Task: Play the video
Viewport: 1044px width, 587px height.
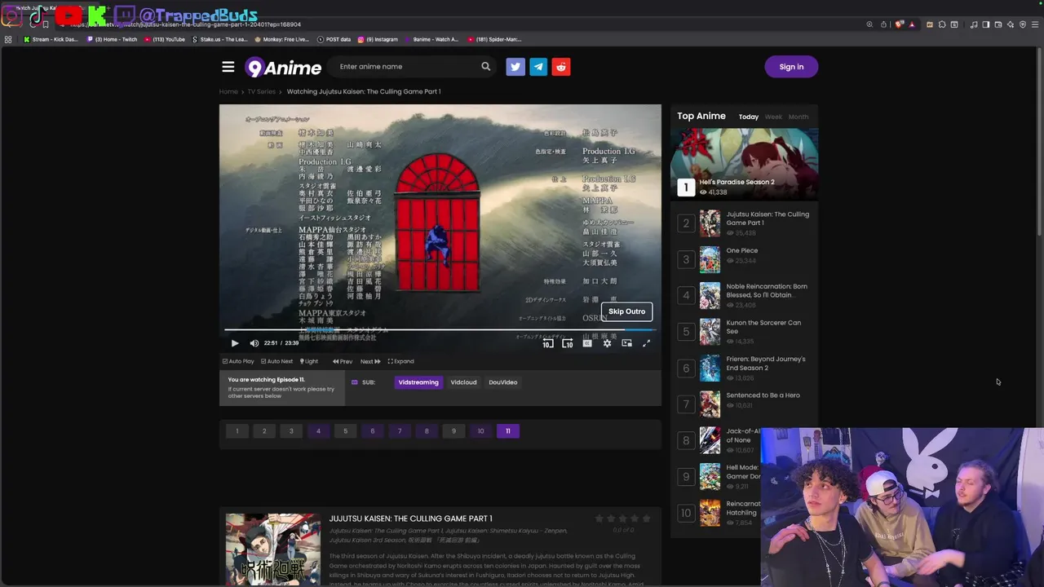Action: click(x=235, y=343)
